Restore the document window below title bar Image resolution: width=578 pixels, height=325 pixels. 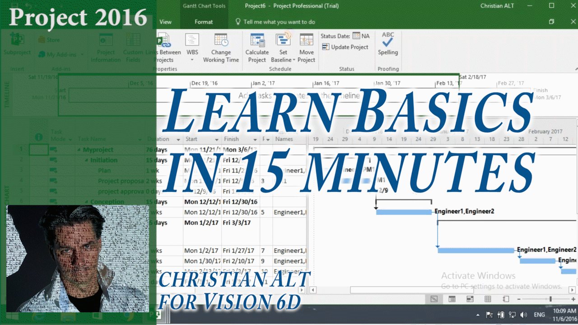tap(551, 22)
